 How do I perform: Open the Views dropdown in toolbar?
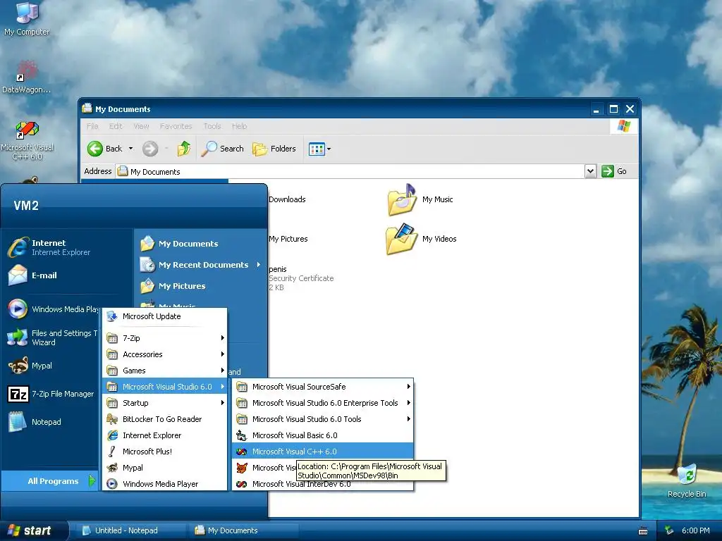(319, 149)
